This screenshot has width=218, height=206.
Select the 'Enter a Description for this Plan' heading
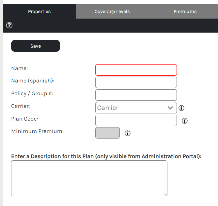pyautogui.click(x=106, y=156)
